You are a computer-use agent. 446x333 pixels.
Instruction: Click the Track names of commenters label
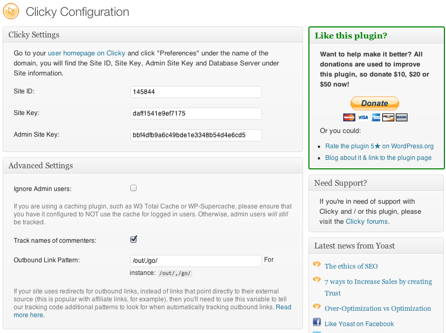pyautogui.click(x=55, y=241)
